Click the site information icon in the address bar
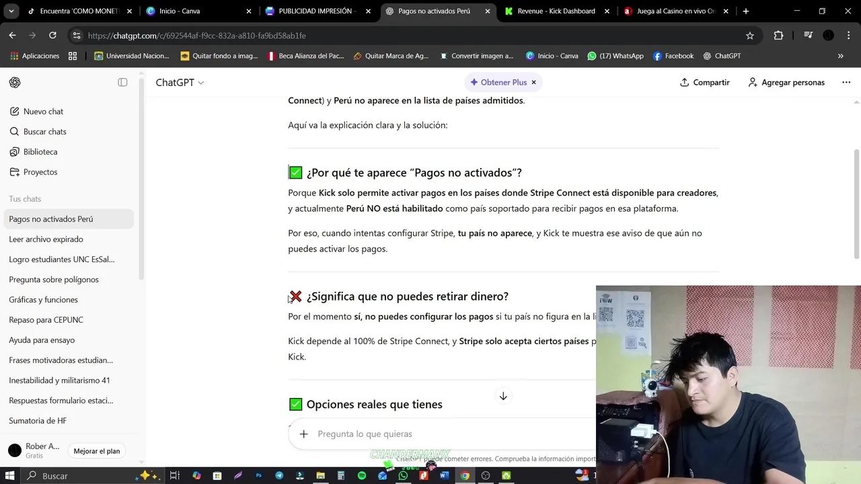 (x=77, y=36)
